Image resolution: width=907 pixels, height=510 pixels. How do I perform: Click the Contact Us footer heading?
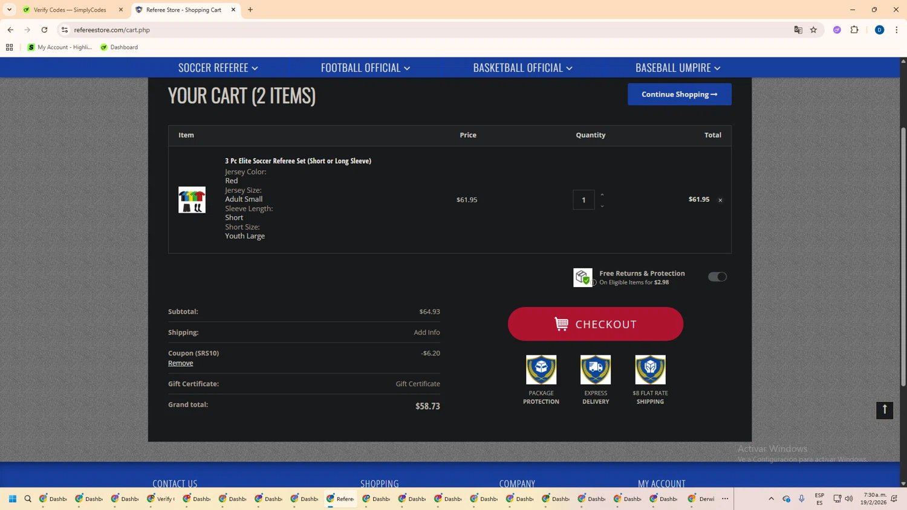pyautogui.click(x=175, y=483)
